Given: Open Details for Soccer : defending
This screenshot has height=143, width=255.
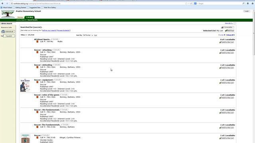Looking at the screenshot, I should pos(57,65).
